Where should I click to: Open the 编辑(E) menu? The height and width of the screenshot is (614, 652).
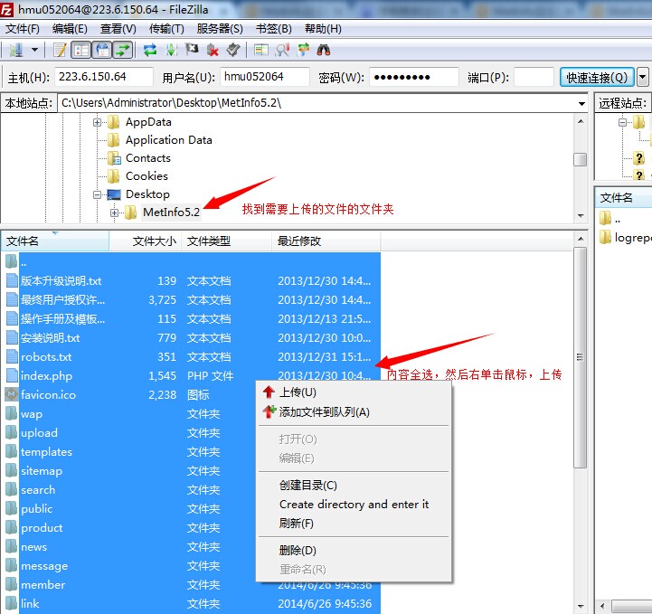click(x=70, y=29)
